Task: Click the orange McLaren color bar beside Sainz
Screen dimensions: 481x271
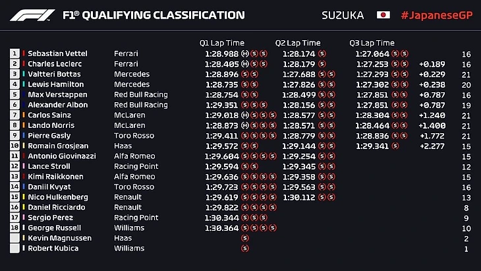Action: [x=24, y=115]
